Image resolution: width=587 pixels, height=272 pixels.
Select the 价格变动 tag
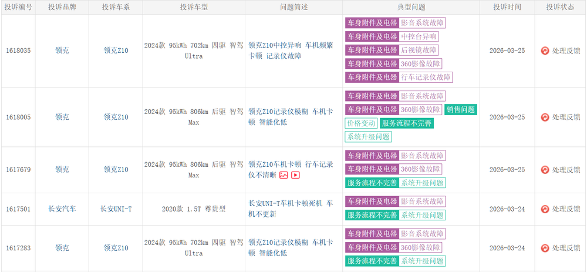point(361,123)
